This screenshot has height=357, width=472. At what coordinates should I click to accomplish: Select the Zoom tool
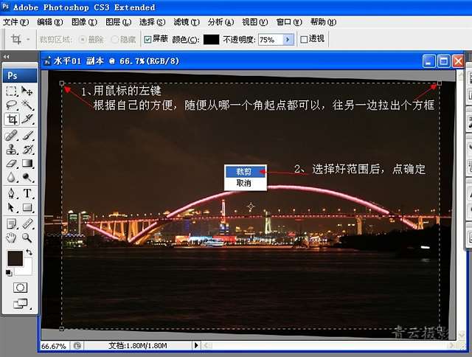(x=27, y=238)
